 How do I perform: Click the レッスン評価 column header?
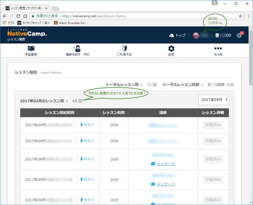[x=213, y=112]
